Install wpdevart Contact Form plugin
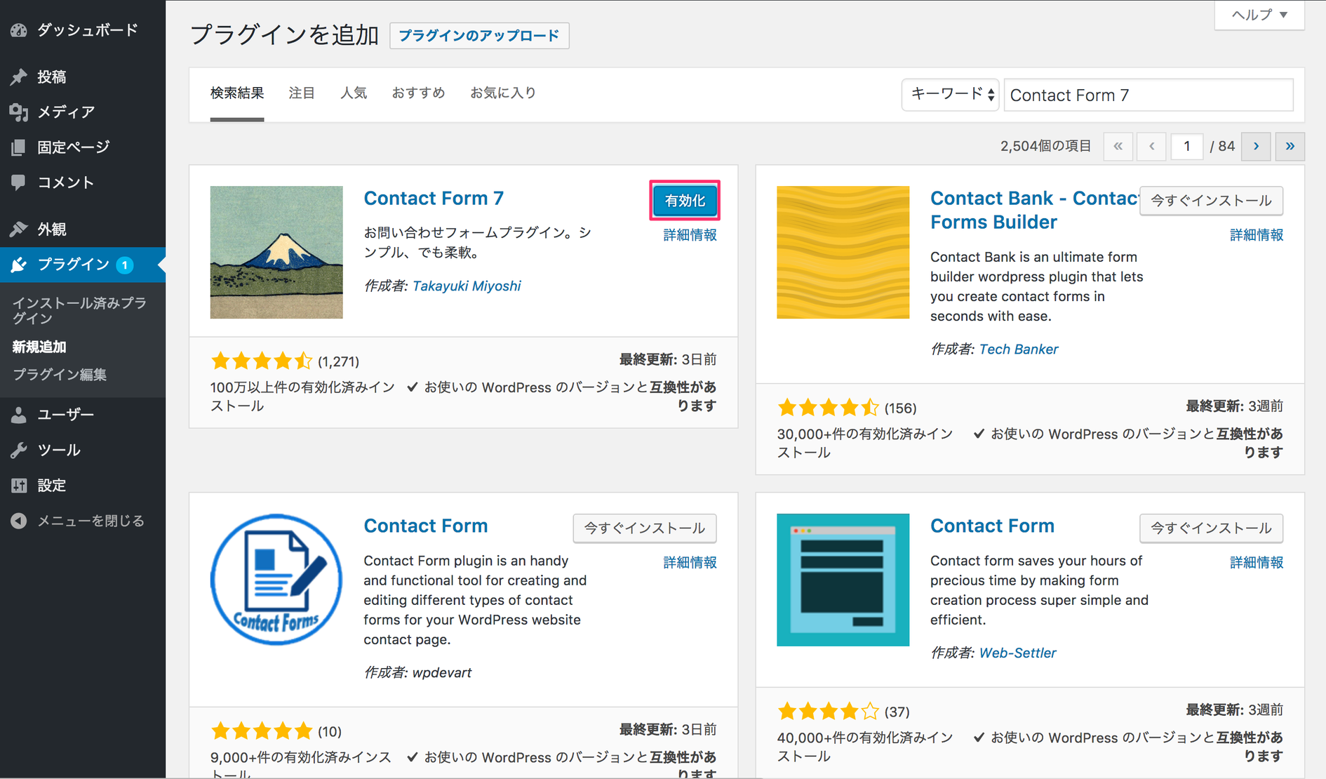Screen dimensions: 1326x779 pyautogui.click(x=644, y=528)
